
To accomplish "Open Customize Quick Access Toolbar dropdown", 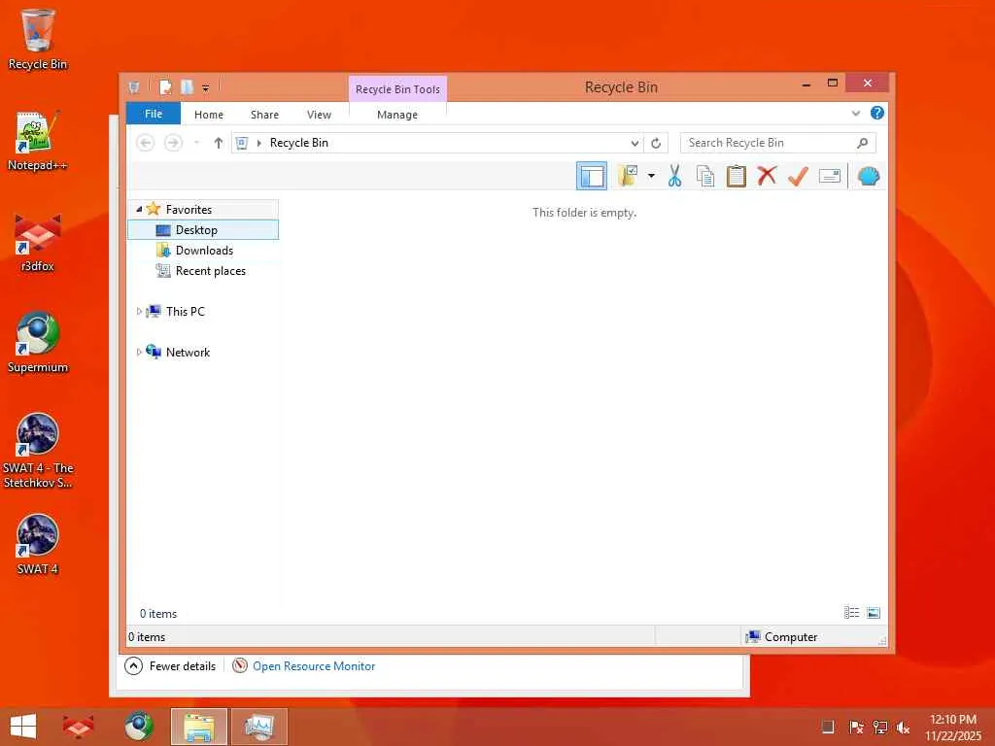I will [x=206, y=87].
